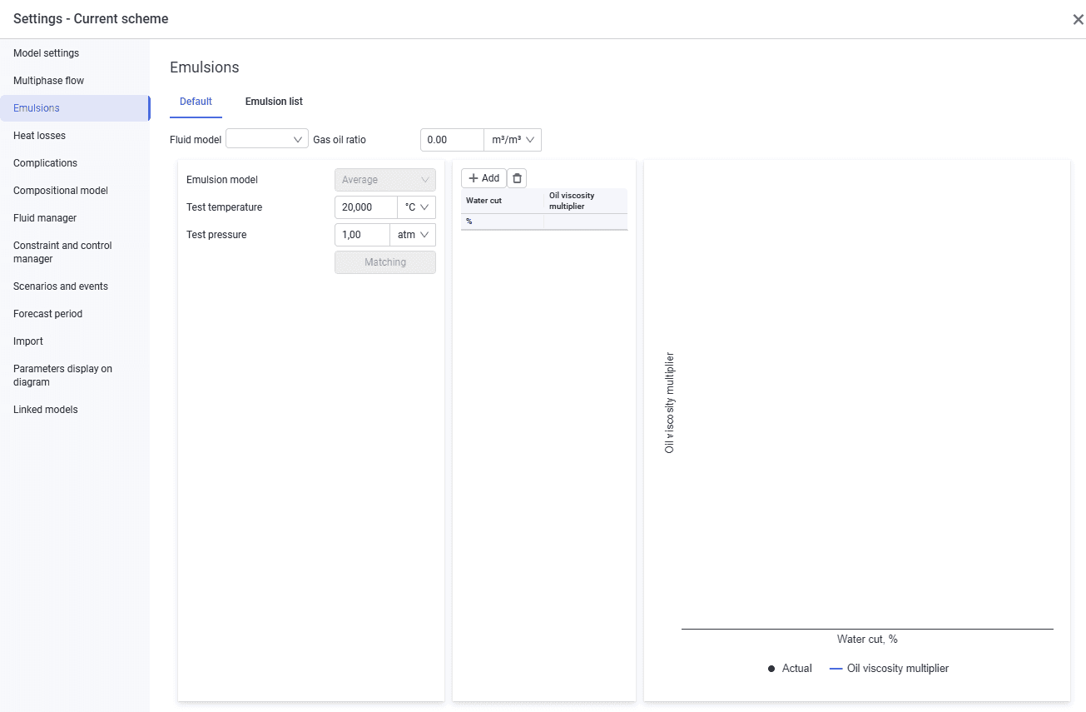Open Constraint and control manager
This screenshot has height=712, width=1086.
[x=75, y=252]
